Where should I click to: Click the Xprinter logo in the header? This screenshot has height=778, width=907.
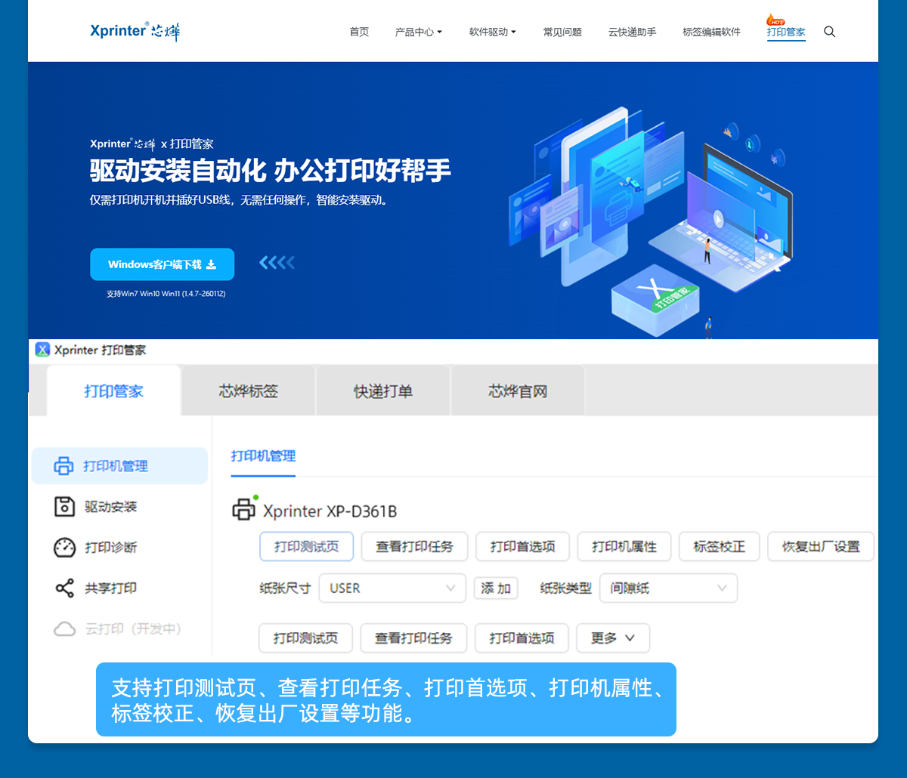[x=135, y=31]
